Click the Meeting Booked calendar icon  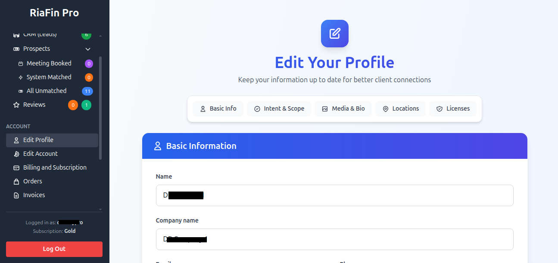click(20, 63)
